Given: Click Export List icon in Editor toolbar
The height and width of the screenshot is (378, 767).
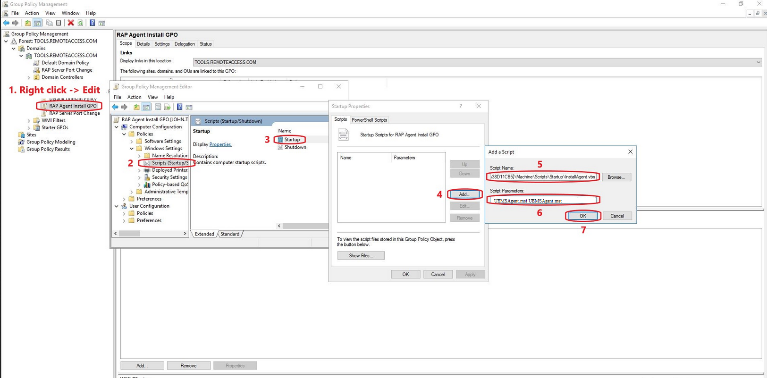Looking at the screenshot, I should click(167, 107).
